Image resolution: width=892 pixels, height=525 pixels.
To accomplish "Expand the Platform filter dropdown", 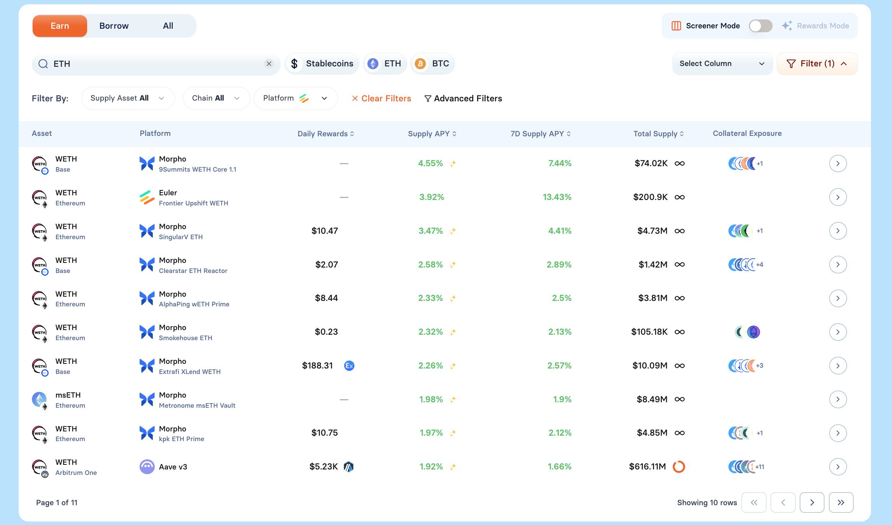I will point(296,98).
